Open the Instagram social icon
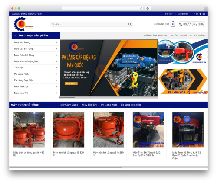 tap(197, 14)
